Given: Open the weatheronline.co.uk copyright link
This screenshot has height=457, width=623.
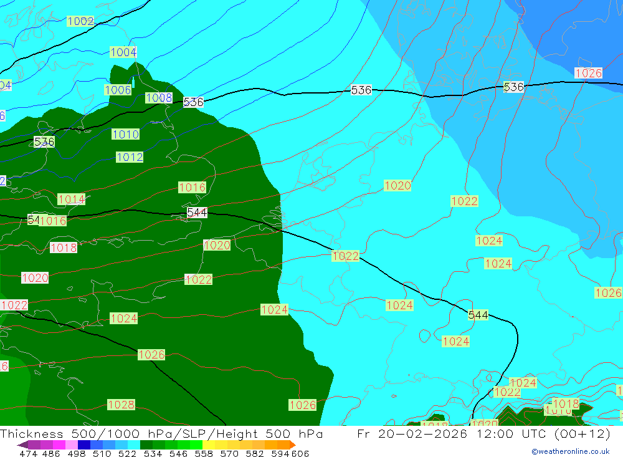Looking at the screenshot, I should pos(571,451).
